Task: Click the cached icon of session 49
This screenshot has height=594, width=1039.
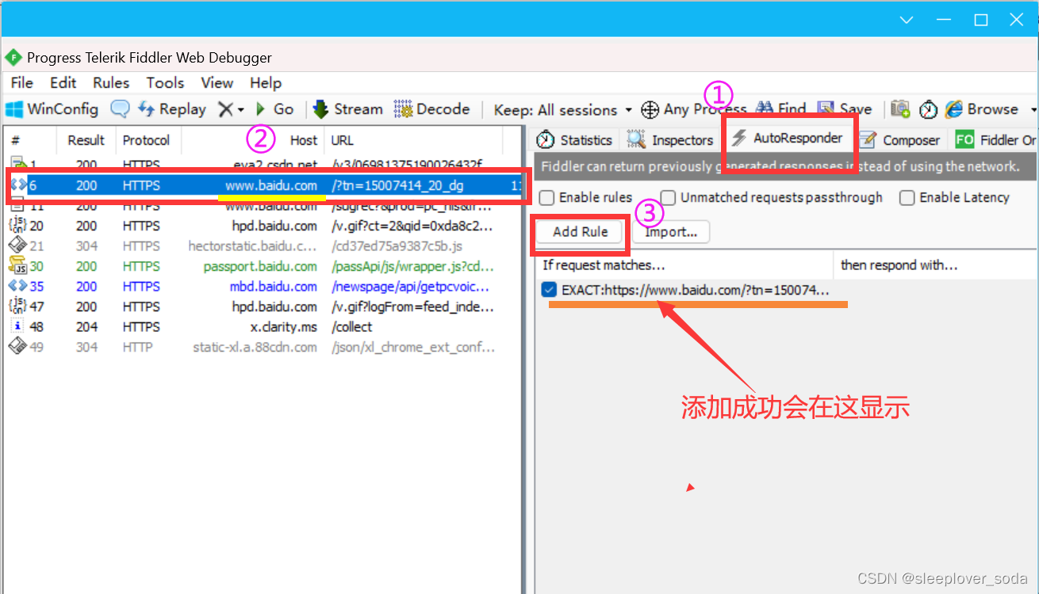Action: 17,347
